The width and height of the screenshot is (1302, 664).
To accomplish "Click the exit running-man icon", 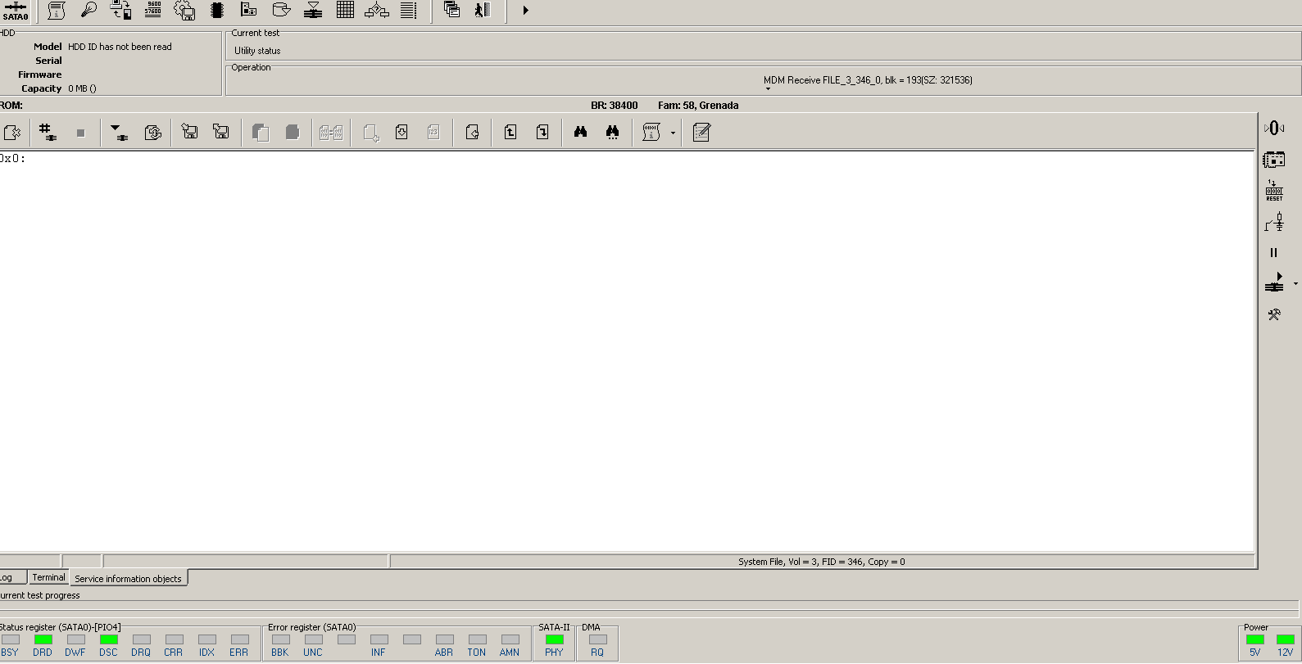I will pos(483,10).
